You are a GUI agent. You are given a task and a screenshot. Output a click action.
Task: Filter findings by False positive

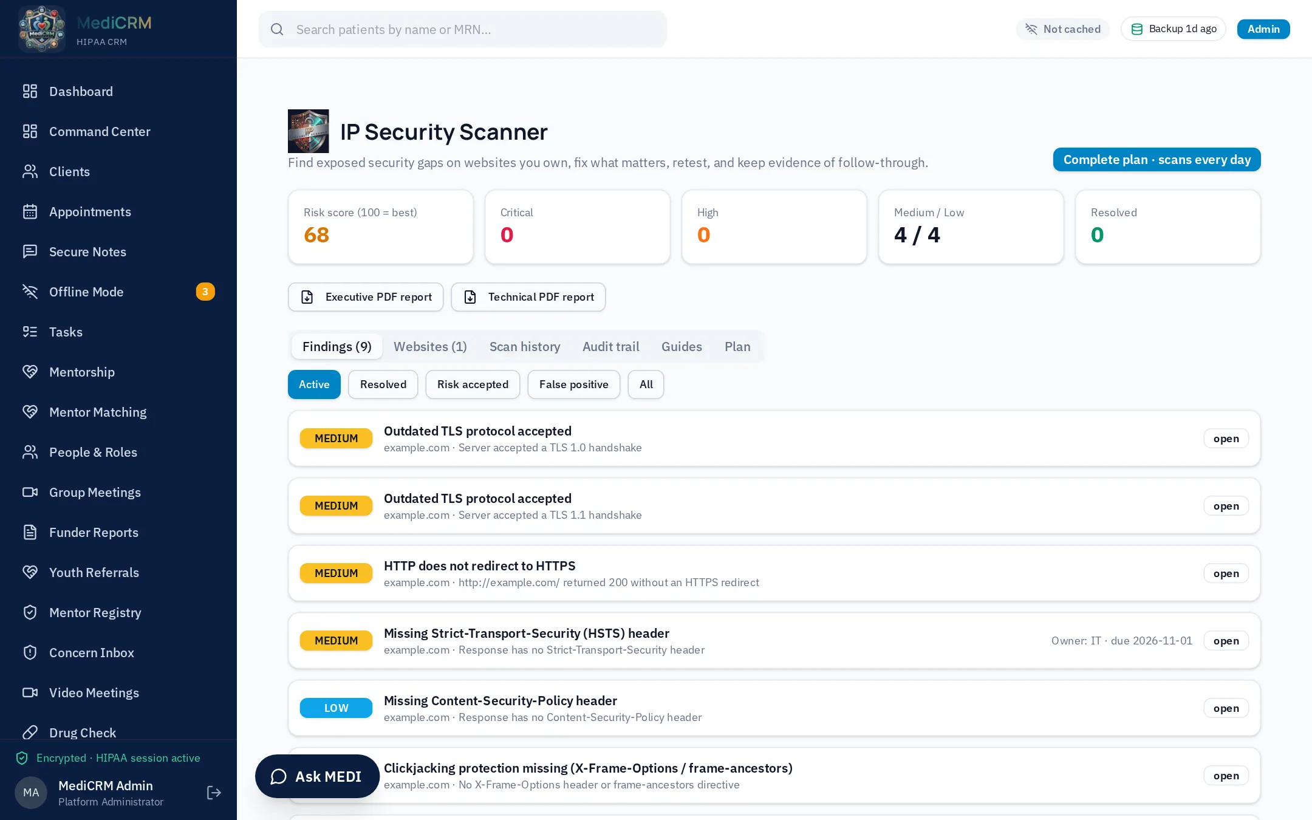tap(574, 384)
